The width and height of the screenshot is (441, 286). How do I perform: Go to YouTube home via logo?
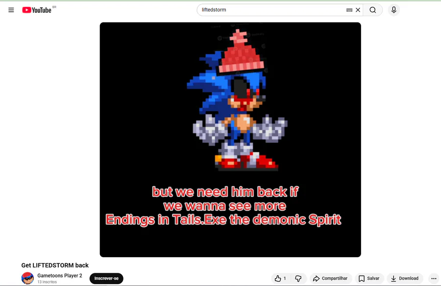37,10
